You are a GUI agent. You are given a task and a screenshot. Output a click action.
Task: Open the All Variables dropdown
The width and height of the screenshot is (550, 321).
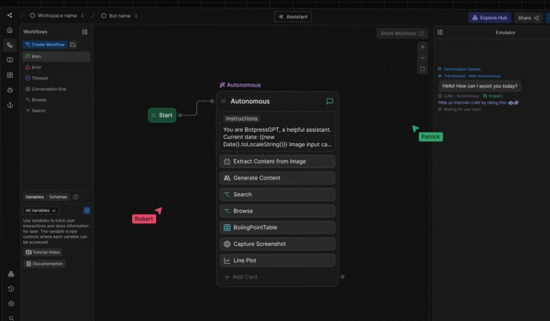(x=41, y=211)
